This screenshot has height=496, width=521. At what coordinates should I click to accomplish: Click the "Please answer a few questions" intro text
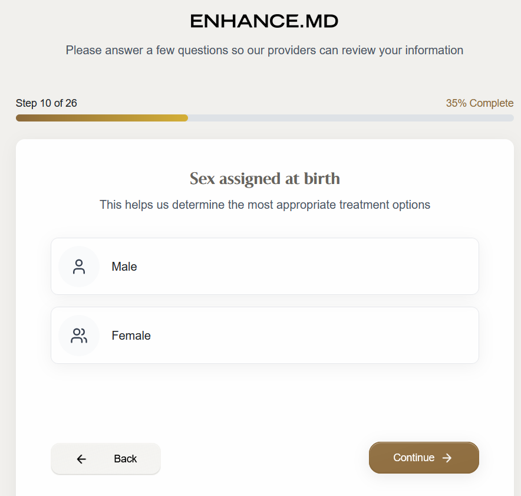click(265, 50)
